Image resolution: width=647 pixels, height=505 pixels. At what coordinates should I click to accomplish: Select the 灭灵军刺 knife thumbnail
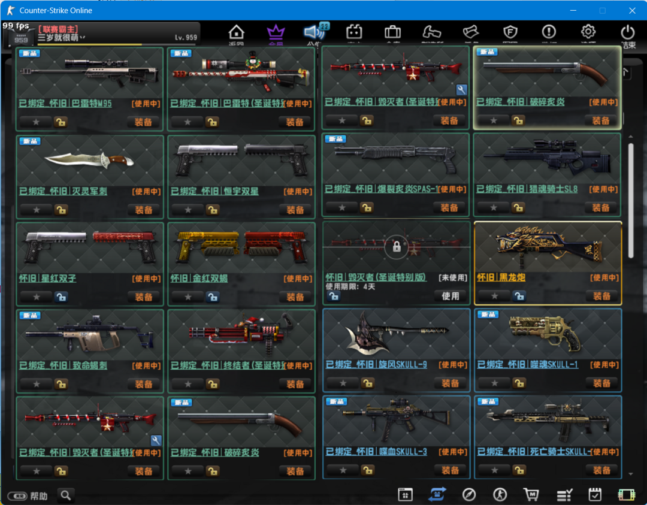coord(90,161)
